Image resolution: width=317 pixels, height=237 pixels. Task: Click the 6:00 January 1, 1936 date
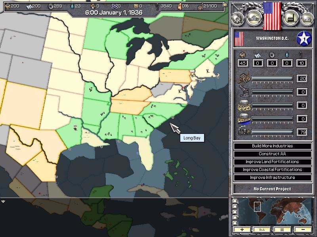114,13
